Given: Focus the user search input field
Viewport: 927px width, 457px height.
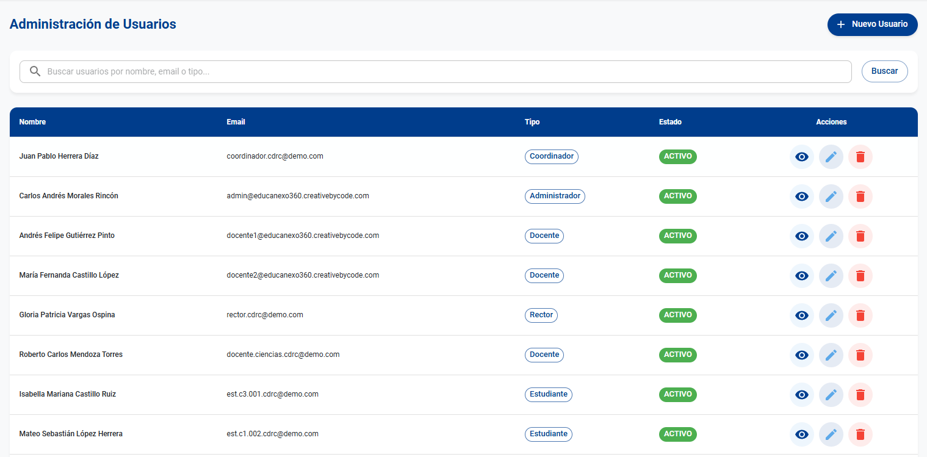Looking at the screenshot, I should coord(436,71).
